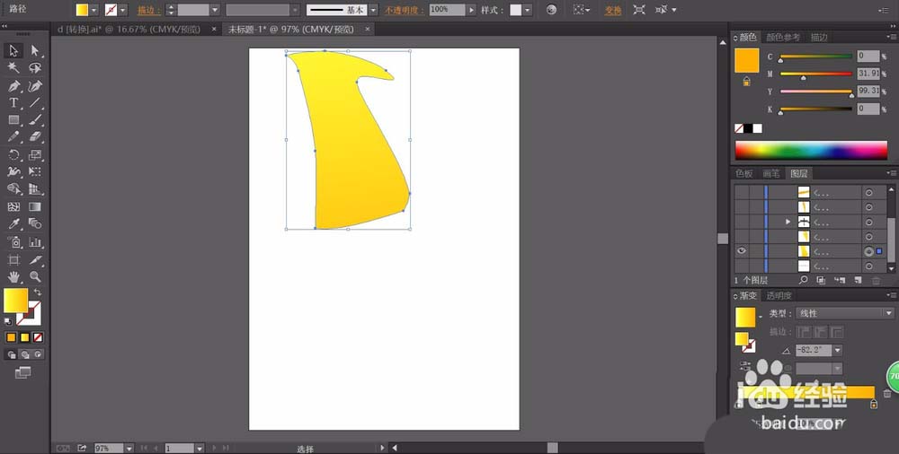This screenshot has height=454, width=899.
Task: Hide the layer with the eye icon
Action: click(742, 250)
